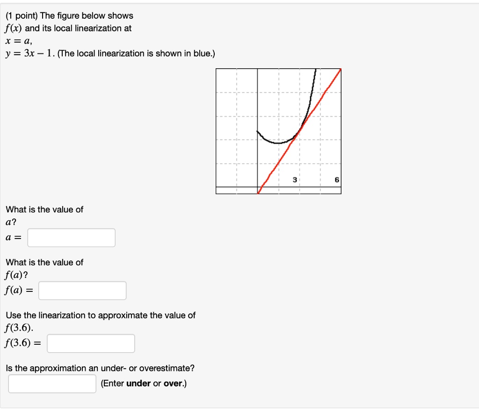Viewport: 479px width, 413px height.
Task: Click the text y = 3x − 1
Action: click(x=28, y=53)
